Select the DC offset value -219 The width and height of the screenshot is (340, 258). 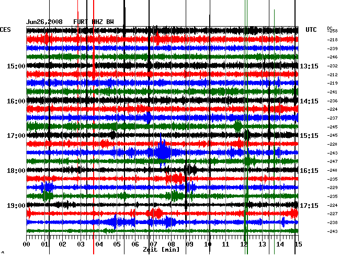332,83
